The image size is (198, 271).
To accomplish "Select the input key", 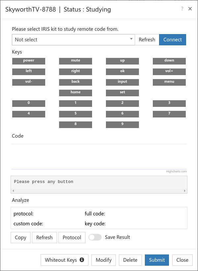I will 122,82.
